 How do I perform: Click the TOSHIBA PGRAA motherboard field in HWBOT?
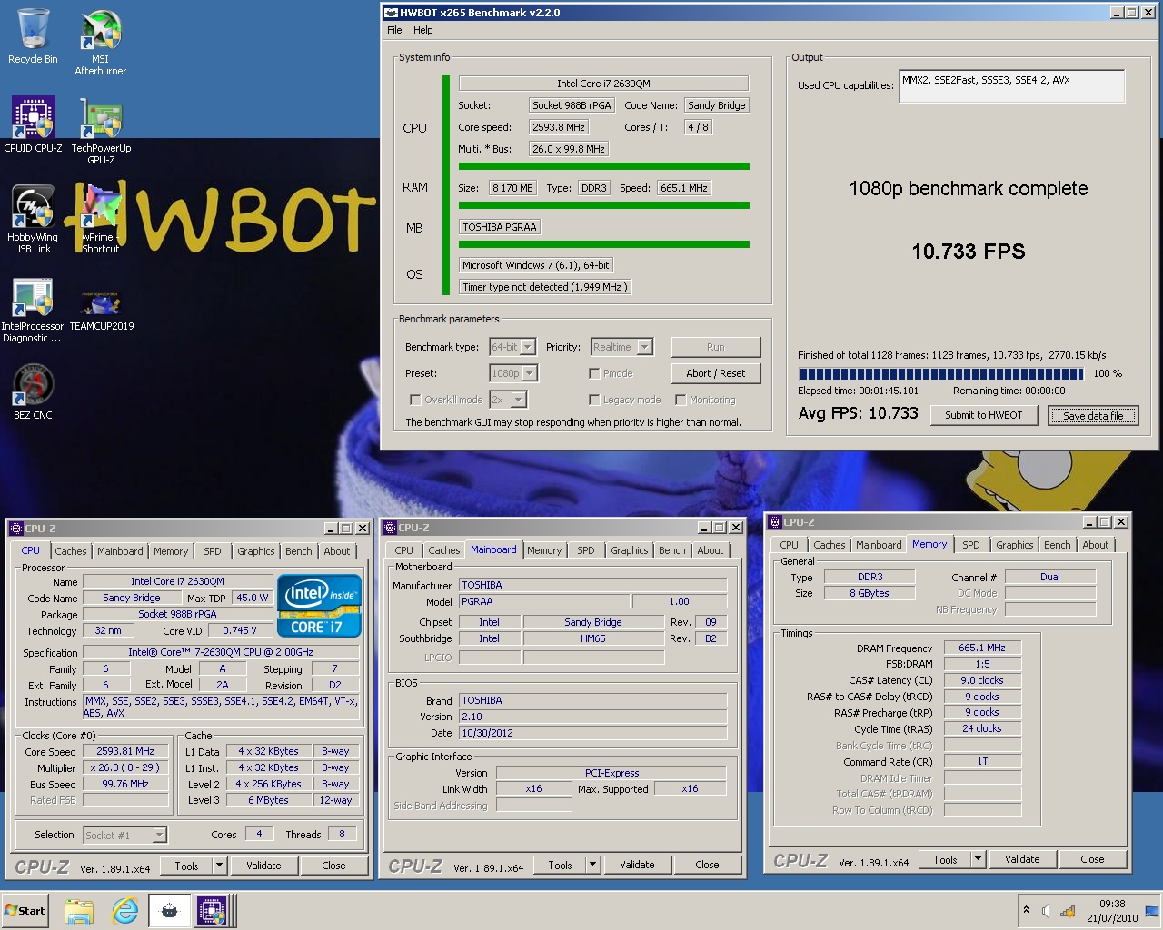(x=501, y=227)
